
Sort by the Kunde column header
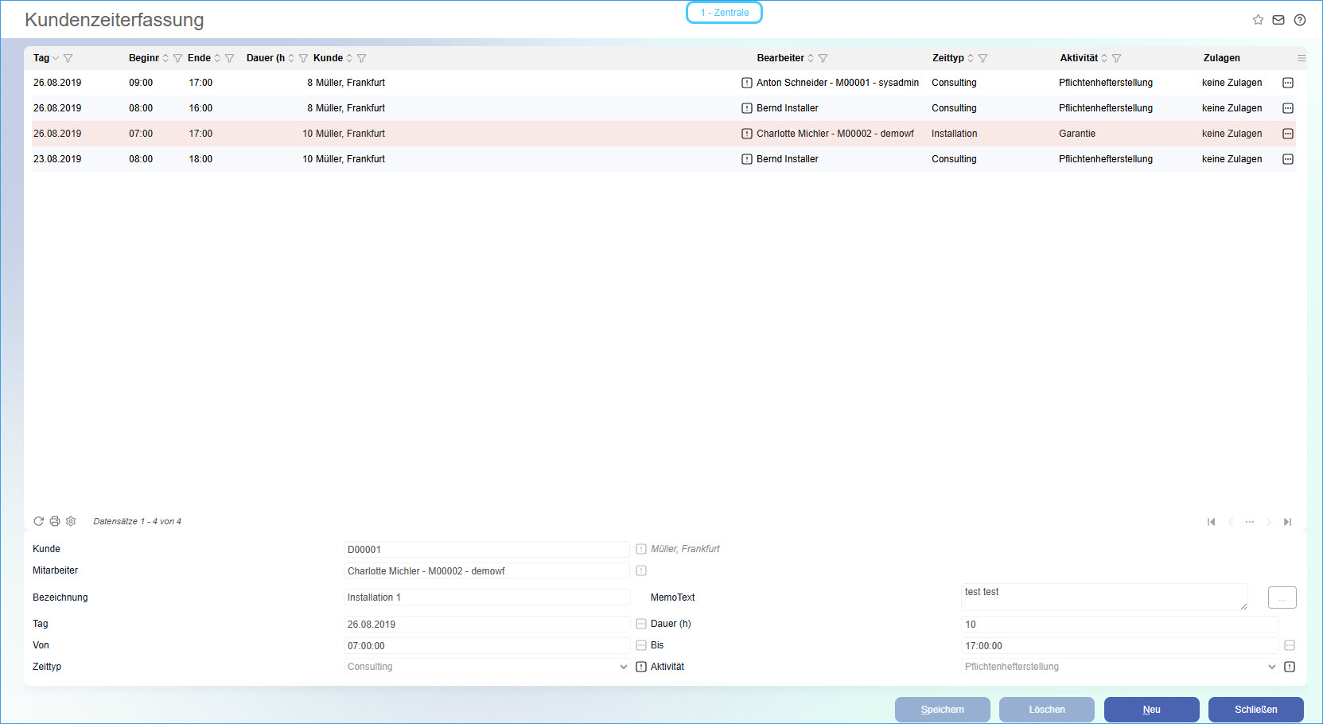(x=328, y=58)
